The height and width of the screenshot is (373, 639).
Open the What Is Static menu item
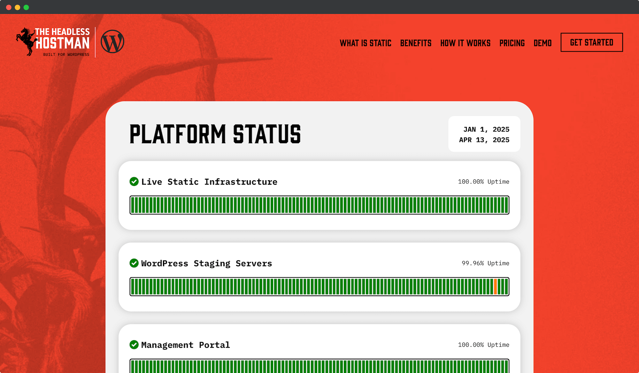(366, 43)
